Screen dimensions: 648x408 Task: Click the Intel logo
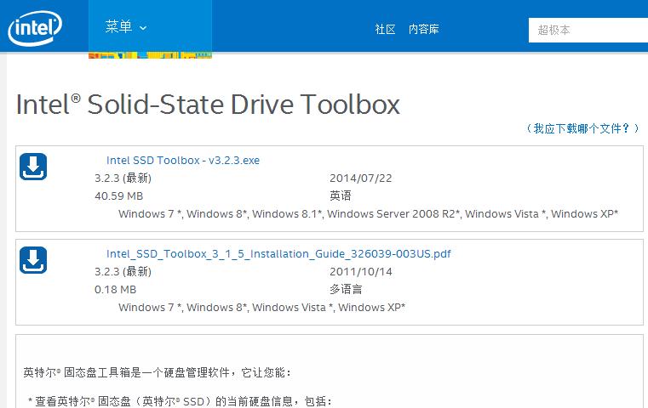(35, 28)
